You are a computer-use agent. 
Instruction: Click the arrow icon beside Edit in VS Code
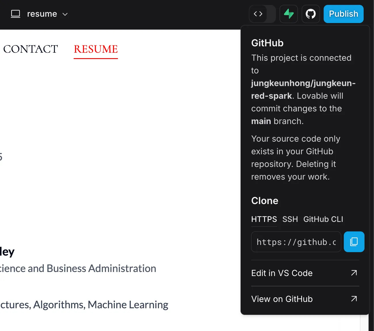354,273
